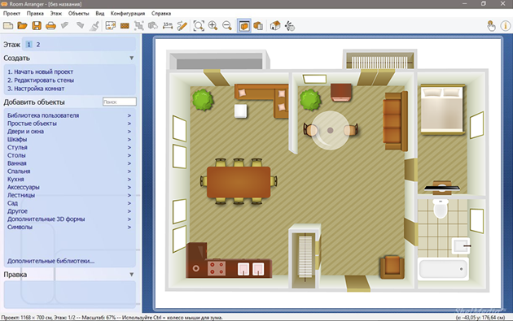The width and height of the screenshot is (513, 321).
Task: Select the toilet in the bathroom
Action: coord(441,208)
